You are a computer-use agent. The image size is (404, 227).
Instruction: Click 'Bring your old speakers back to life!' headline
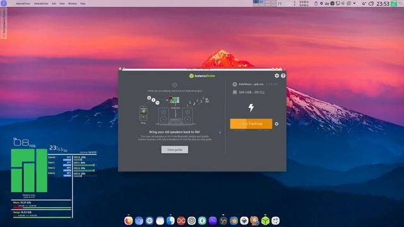175,132
